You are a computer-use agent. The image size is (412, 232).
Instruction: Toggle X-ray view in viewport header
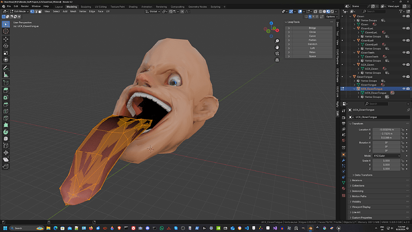(315, 11)
